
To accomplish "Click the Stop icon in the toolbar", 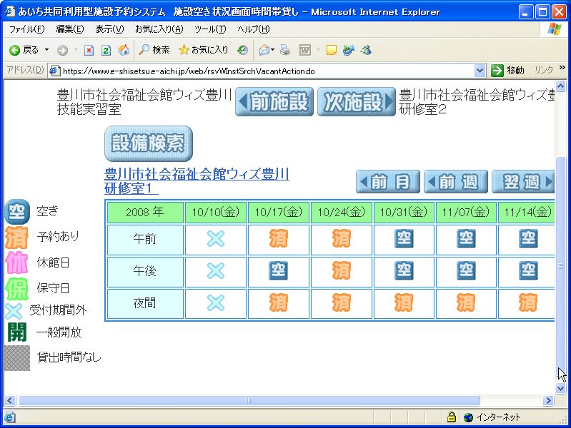I will tap(89, 50).
